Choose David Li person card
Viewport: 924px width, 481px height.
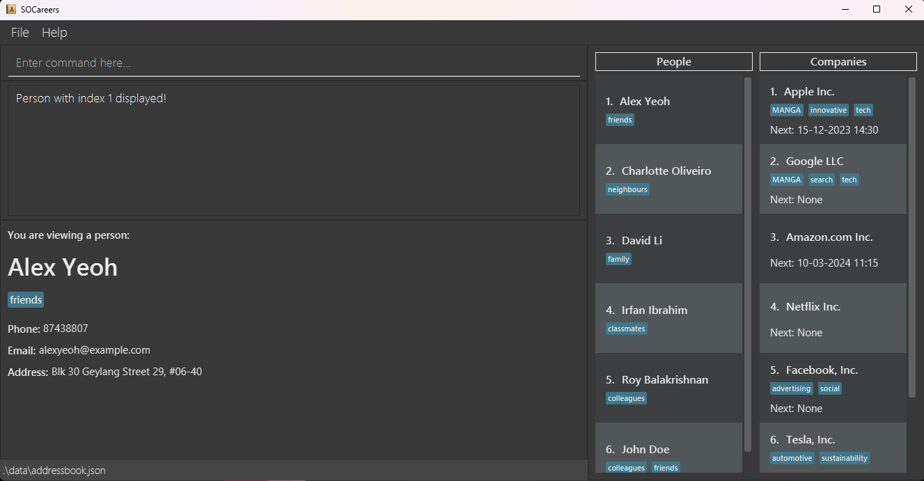pos(668,249)
